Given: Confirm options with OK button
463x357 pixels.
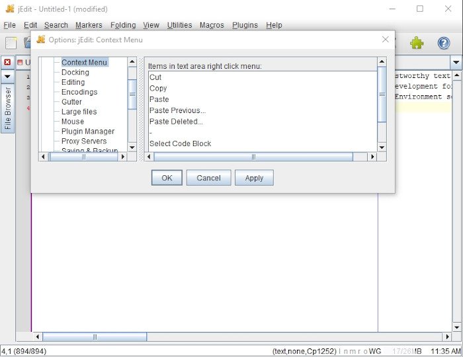Looking at the screenshot, I should click(x=167, y=178).
